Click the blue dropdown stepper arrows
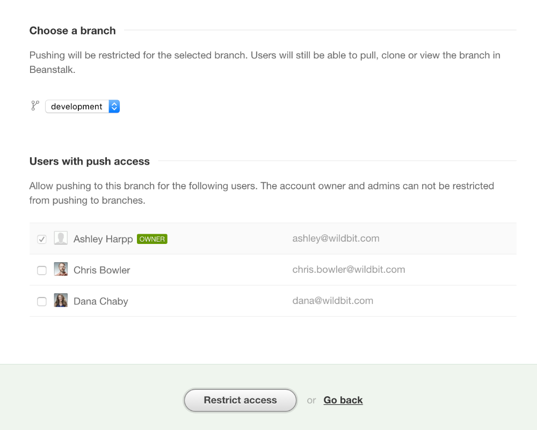This screenshot has width=537, height=430. (114, 106)
